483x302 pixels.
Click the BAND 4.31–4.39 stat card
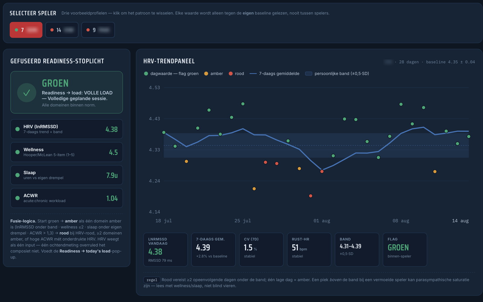click(x=357, y=249)
